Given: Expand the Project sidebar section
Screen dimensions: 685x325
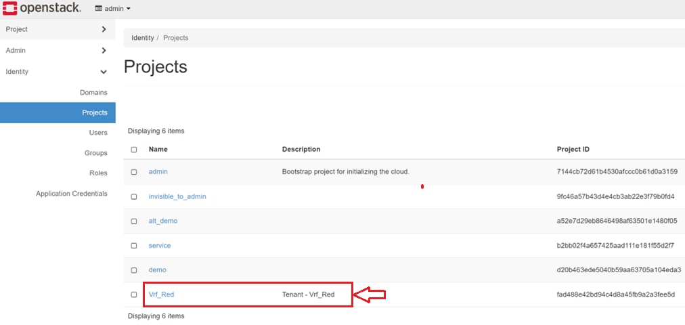Looking at the screenshot, I should tap(58, 29).
